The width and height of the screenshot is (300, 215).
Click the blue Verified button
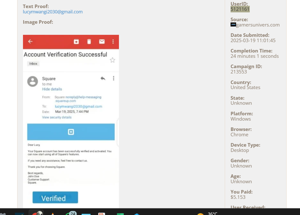tap(55, 197)
